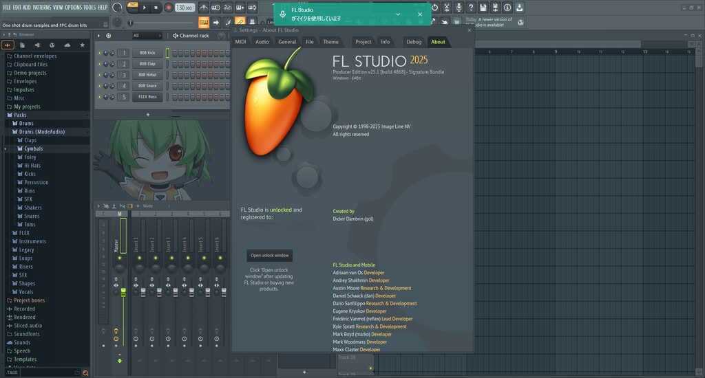Click the step/swing icon in Channel rack header

[x=108, y=36]
